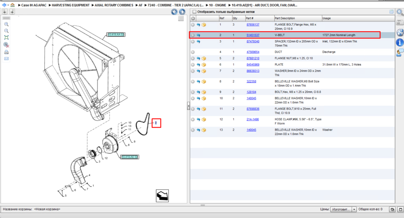Click the return-arrow icon at diagram bottom

coord(162,196)
